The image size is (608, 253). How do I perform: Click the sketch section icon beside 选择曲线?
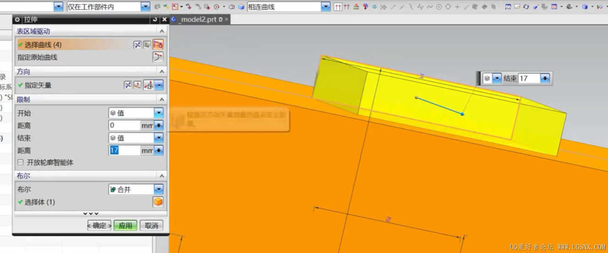click(x=137, y=44)
